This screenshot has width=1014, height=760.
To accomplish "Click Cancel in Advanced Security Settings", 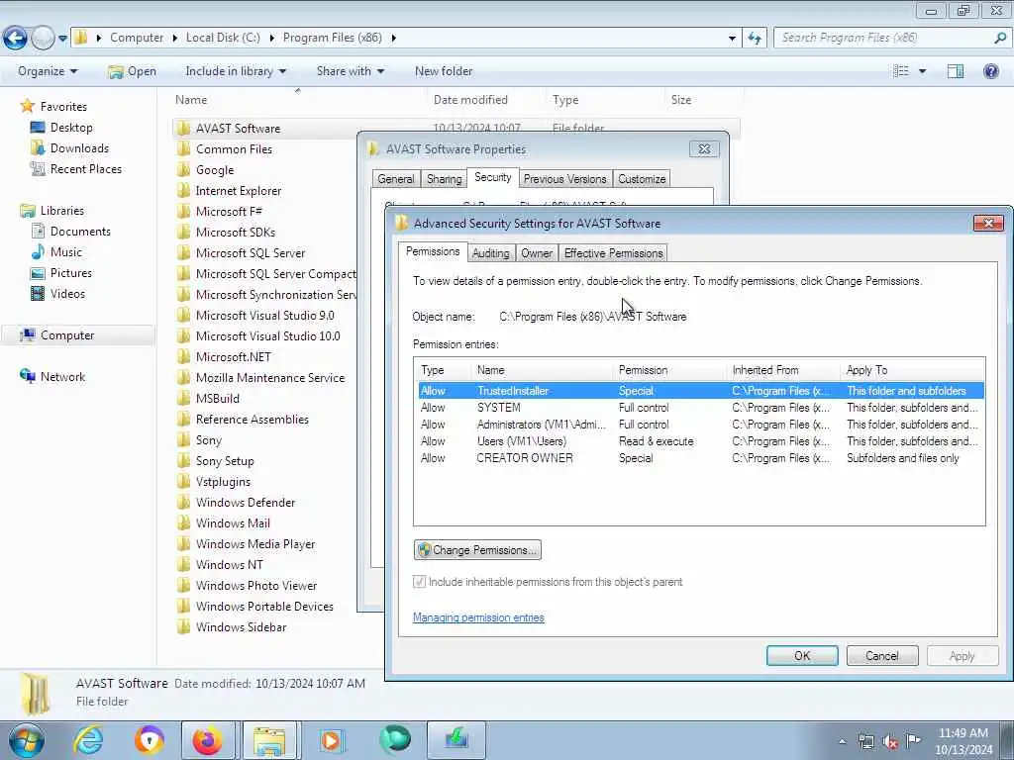I will [882, 656].
